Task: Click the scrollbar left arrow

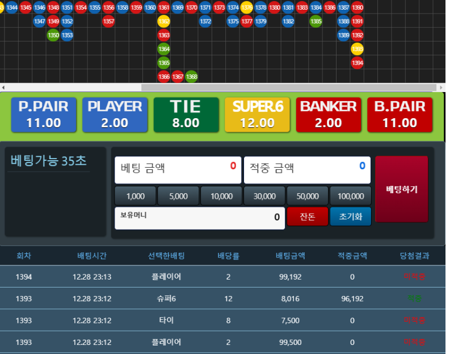Action: (x=3, y=88)
